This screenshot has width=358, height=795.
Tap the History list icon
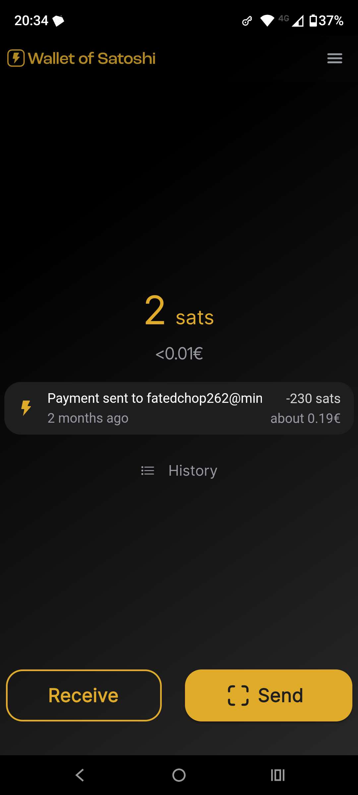148,471
